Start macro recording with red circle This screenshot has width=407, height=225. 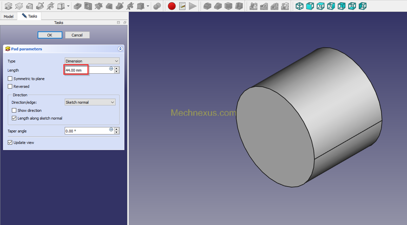pyautogui.click(x=172, y=6)
